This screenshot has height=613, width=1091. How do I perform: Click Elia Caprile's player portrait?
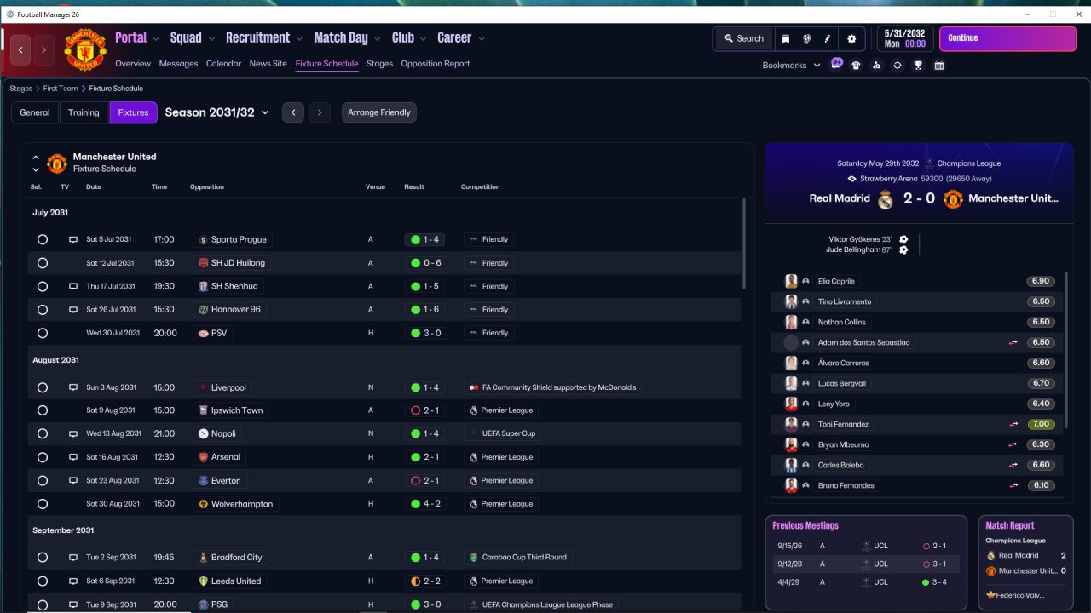pos(791,281)
